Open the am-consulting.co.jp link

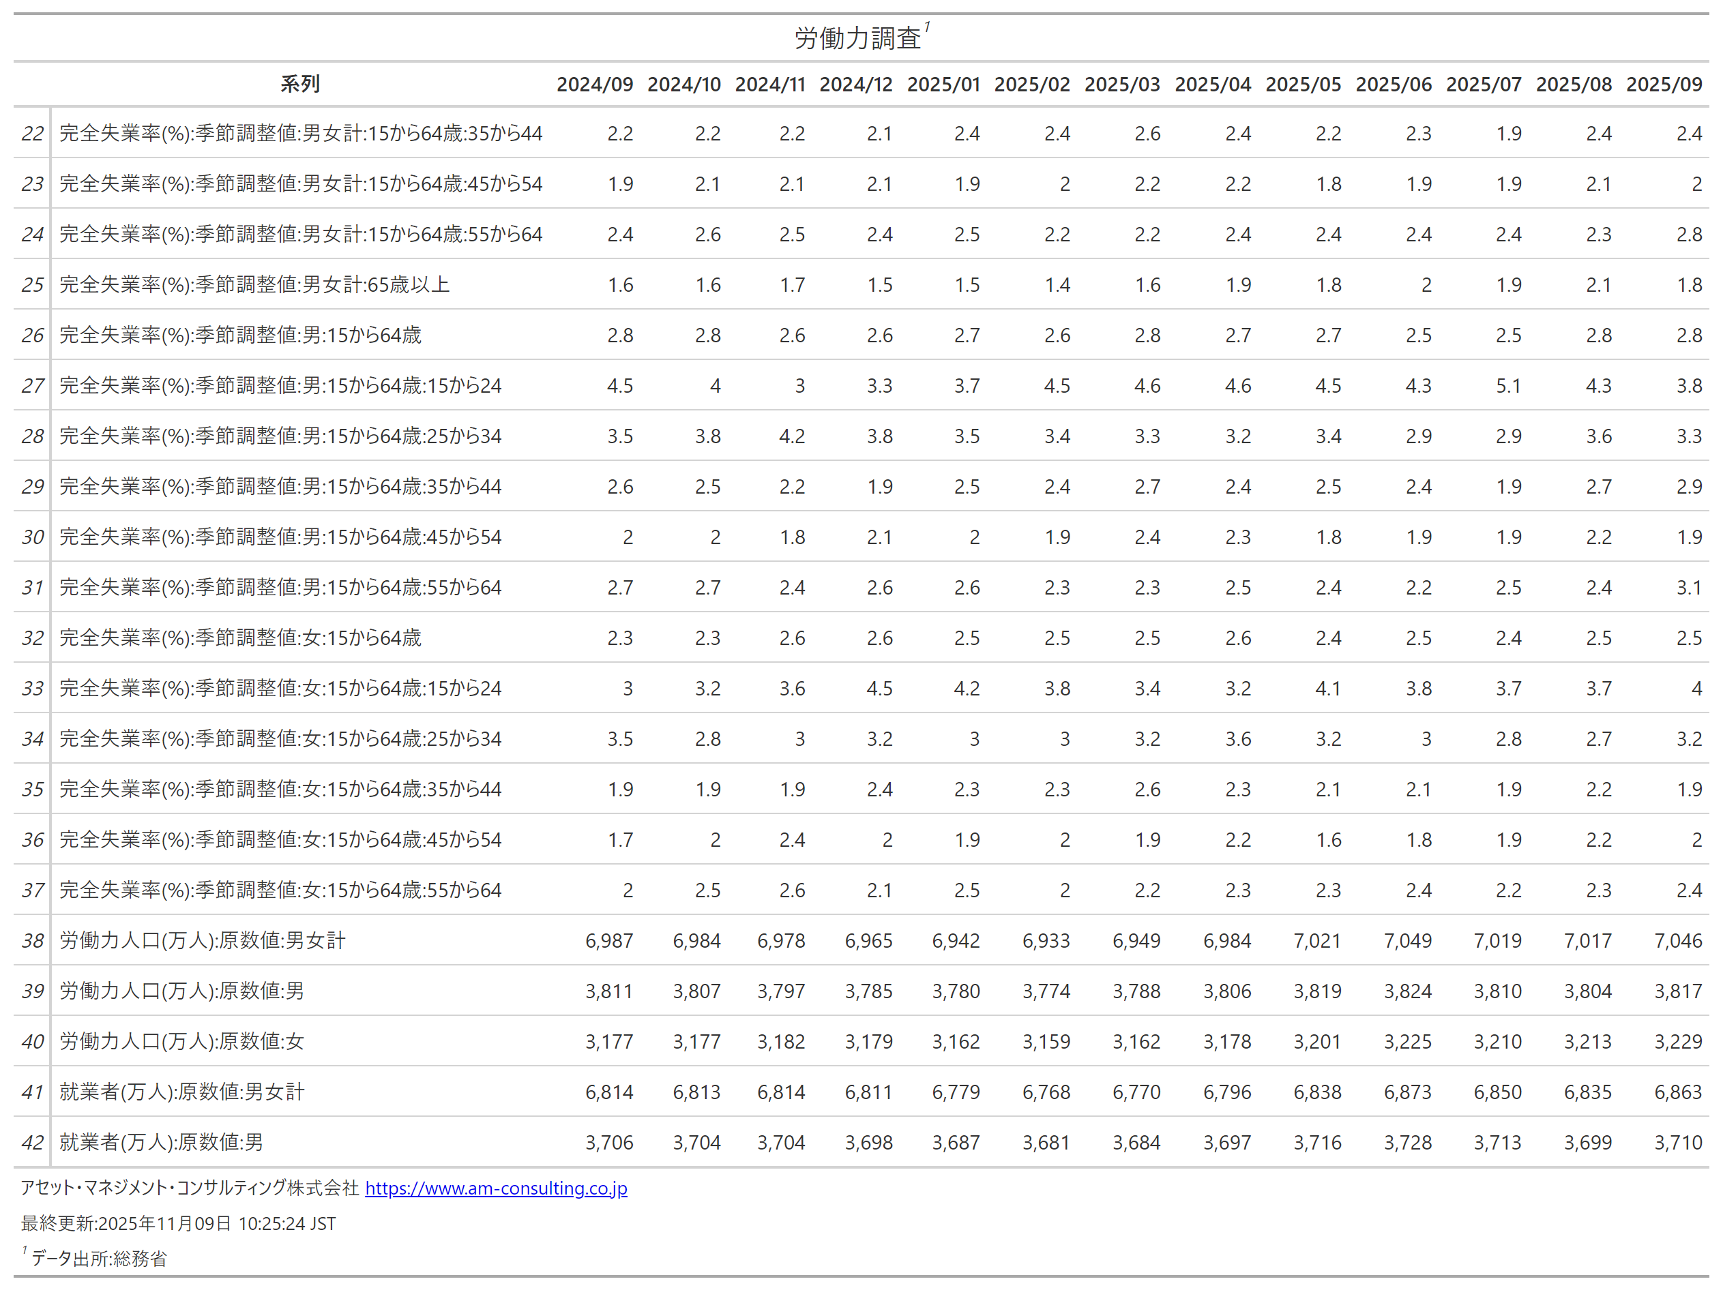(495, 1188)
